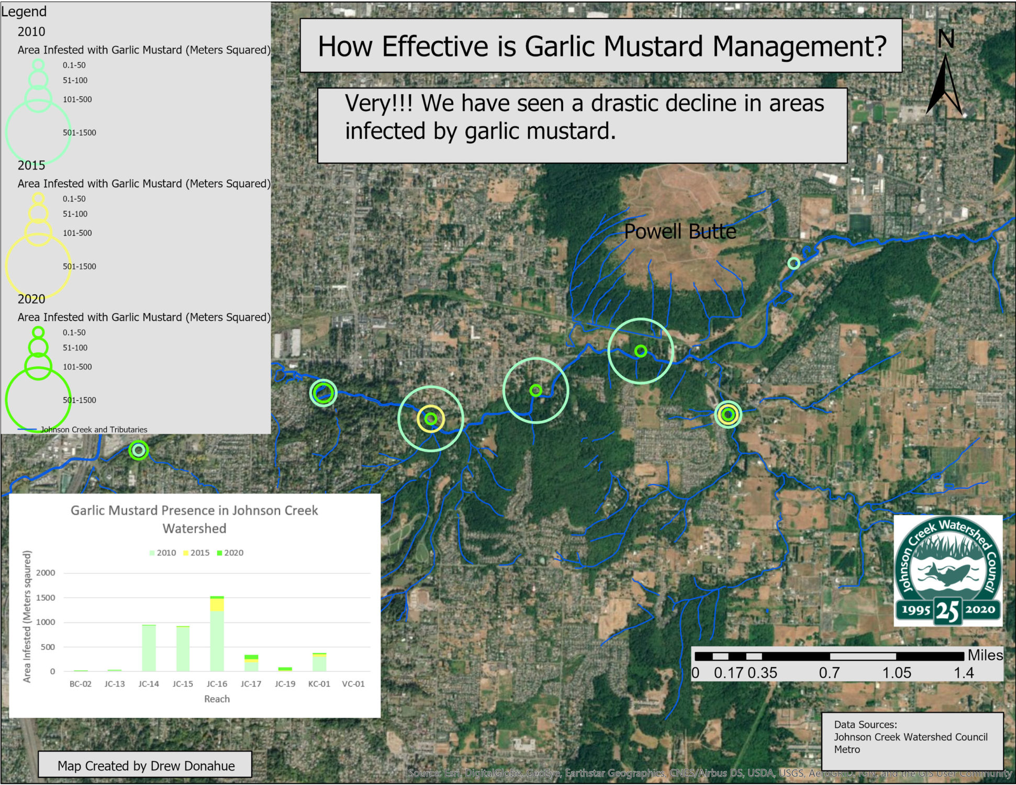The width and height of the screenshot is (1016, 785).
Task: Click the small infestation circle near Powell Butte
Action: 794,263
